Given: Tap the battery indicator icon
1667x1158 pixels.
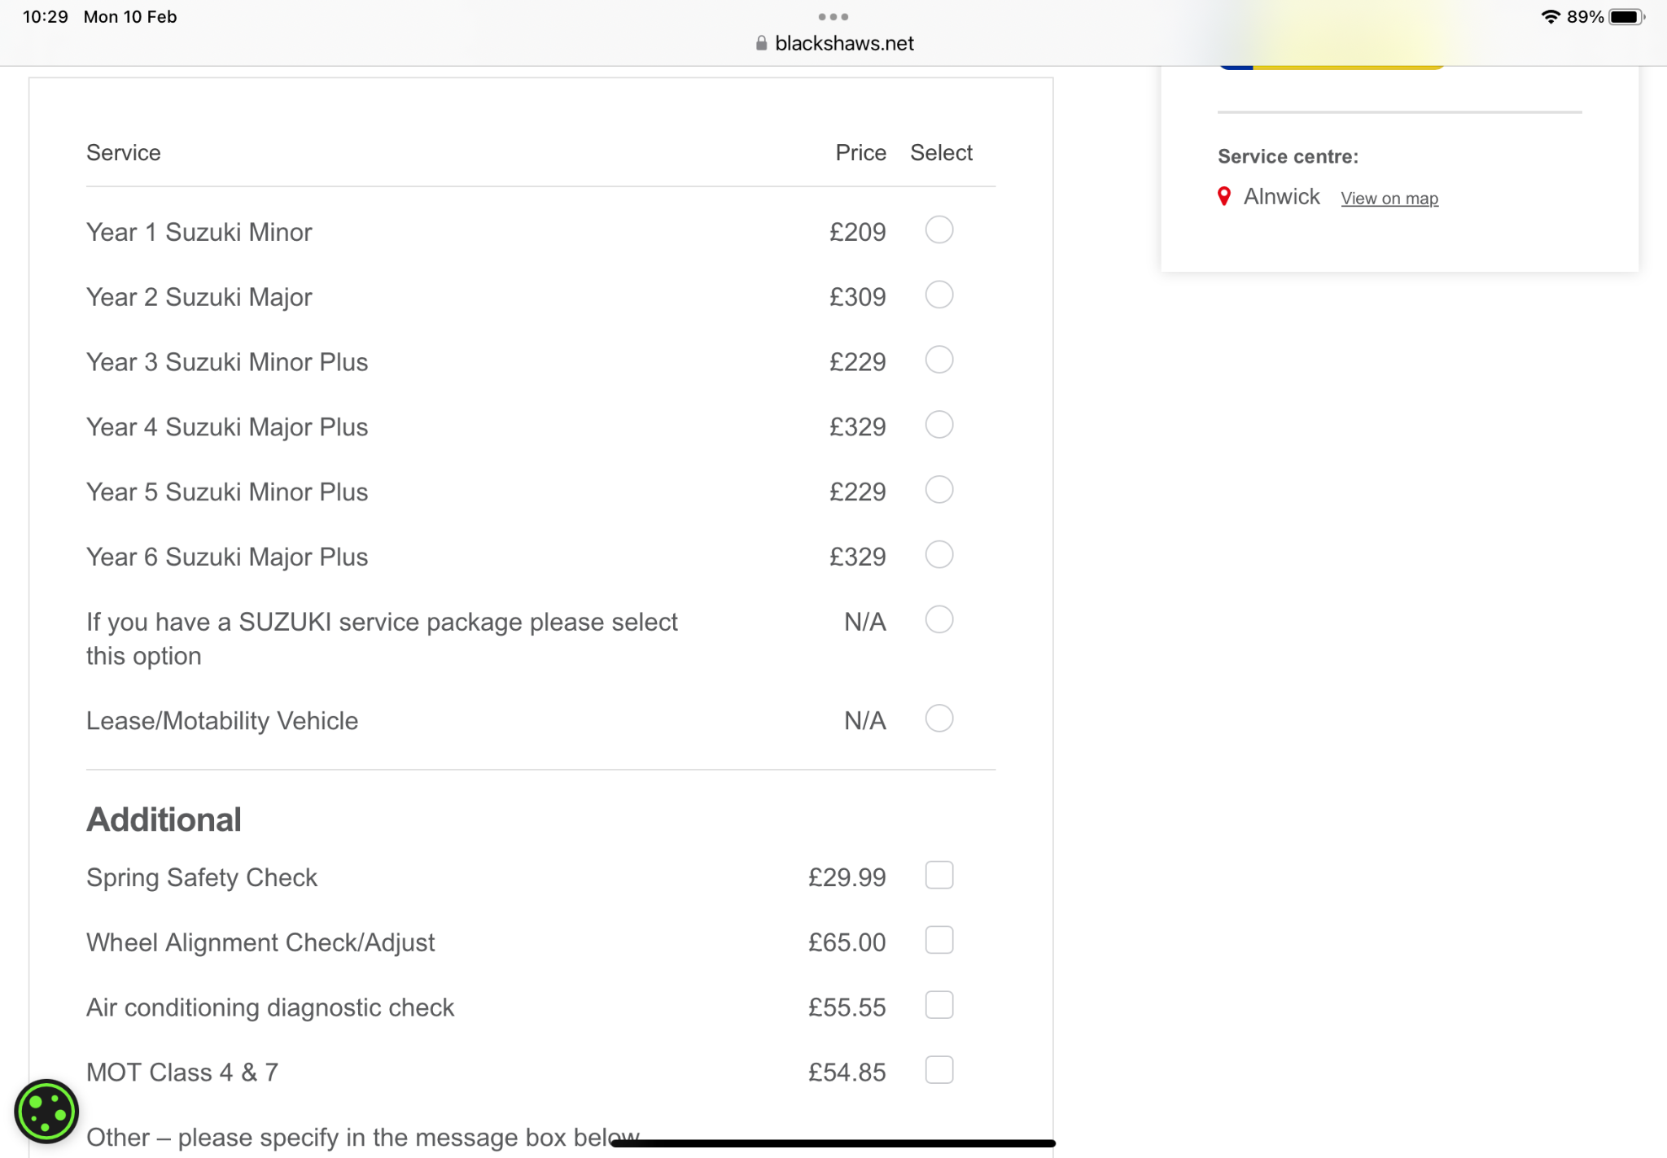Looking at the screenshot, I should [1625, 17].
